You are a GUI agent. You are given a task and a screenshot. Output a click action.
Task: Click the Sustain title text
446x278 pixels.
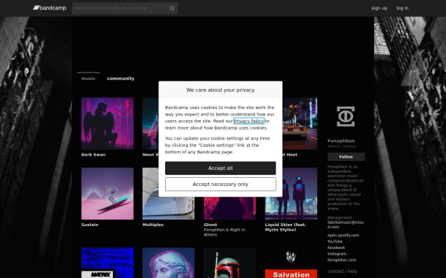(90, 225)
